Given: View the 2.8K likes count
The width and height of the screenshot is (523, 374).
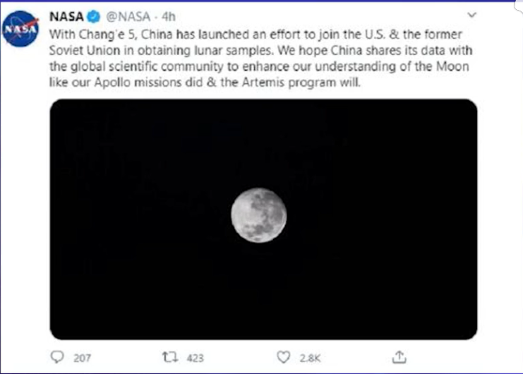Looking at the screenshot, I should (x=308, y=358).
